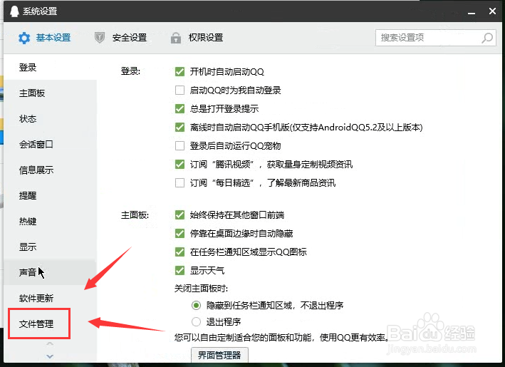Screen dimensions: 505x367
Task: Click the shield icon for 安全设置
Action: coord(100,38)
